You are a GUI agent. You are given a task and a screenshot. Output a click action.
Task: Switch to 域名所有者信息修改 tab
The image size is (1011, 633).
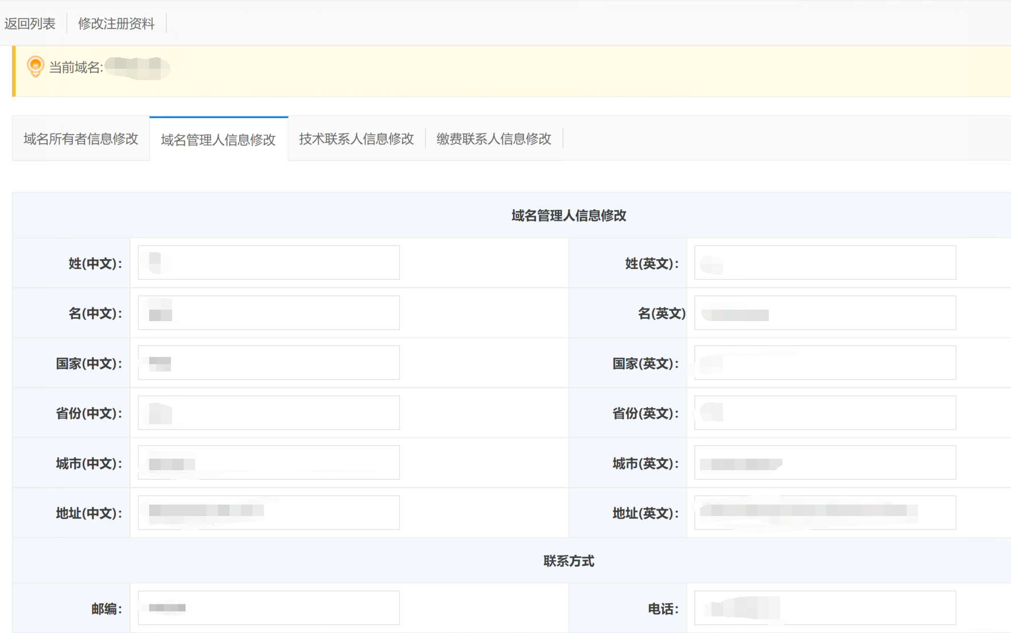coord(81,139)
